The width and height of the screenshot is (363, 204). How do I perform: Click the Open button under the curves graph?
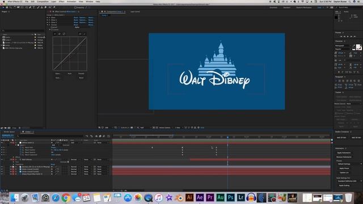58,74
